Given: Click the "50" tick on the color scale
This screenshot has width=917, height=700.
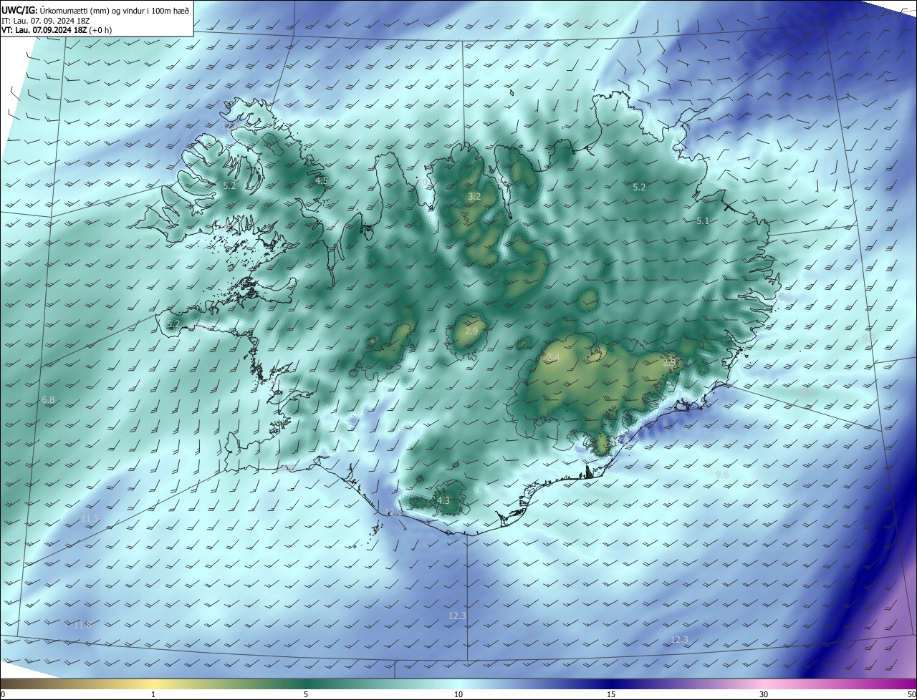Looking at the screenshot, I should click(911, 695).
